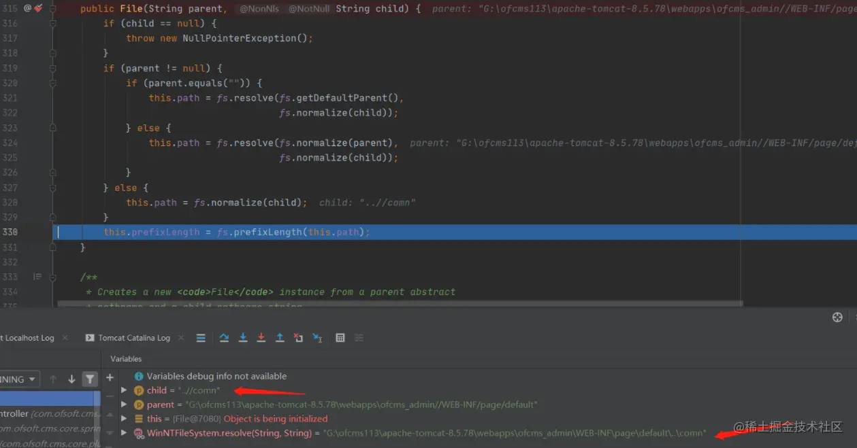Click the doc render icon at line 333
Viewport: 857px width, 448px height.
coord(37,277)
